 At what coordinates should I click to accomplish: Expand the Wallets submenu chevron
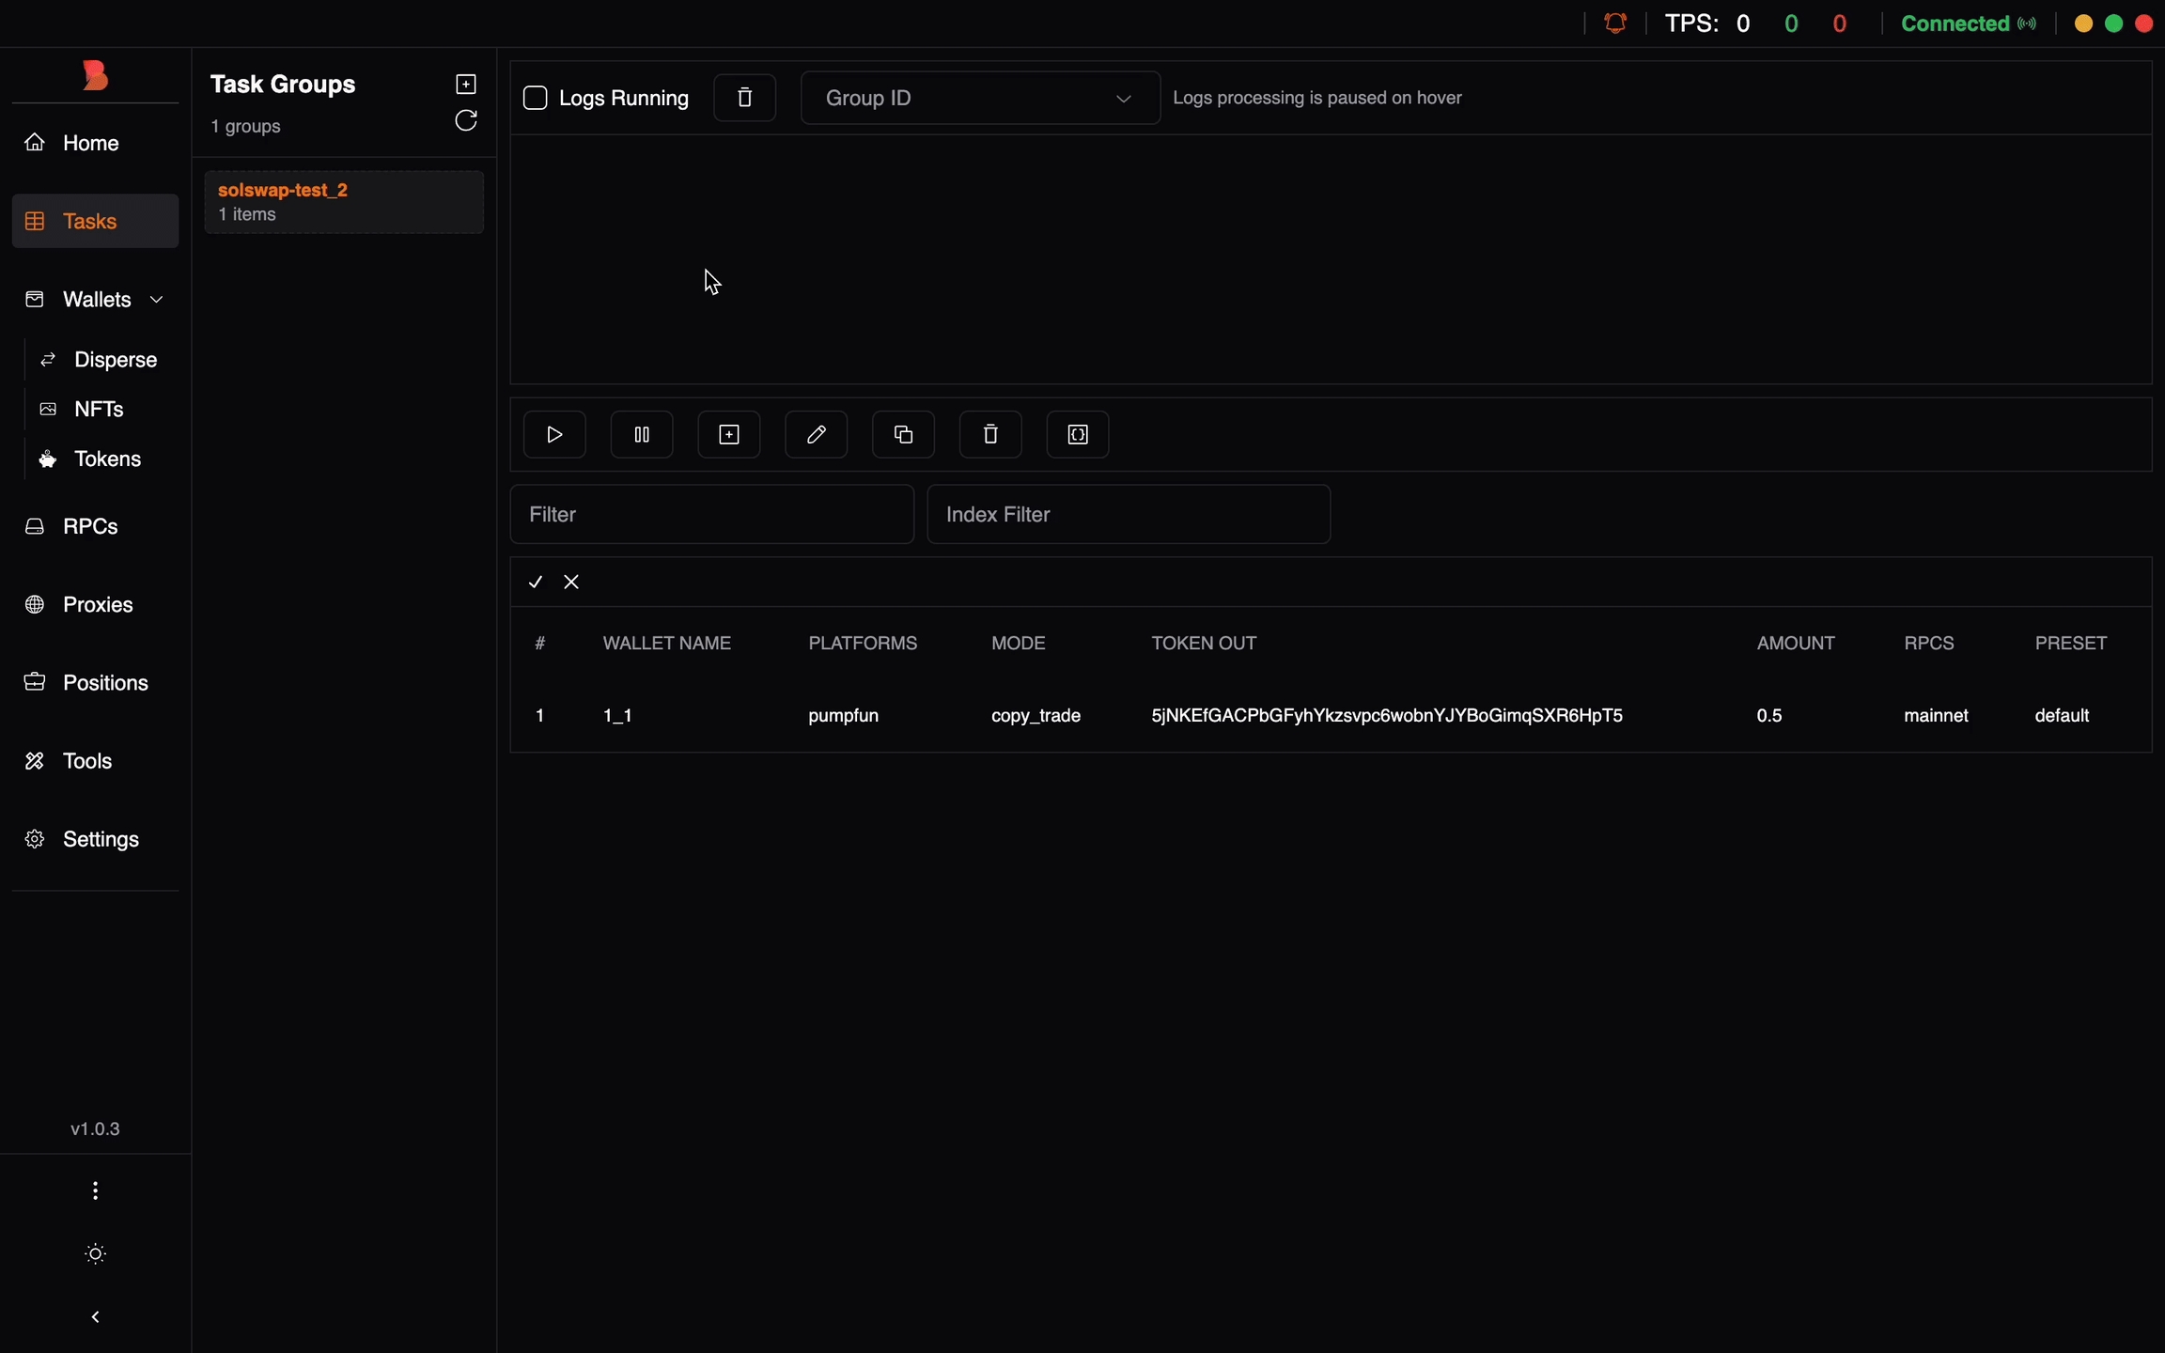(157, 300)
